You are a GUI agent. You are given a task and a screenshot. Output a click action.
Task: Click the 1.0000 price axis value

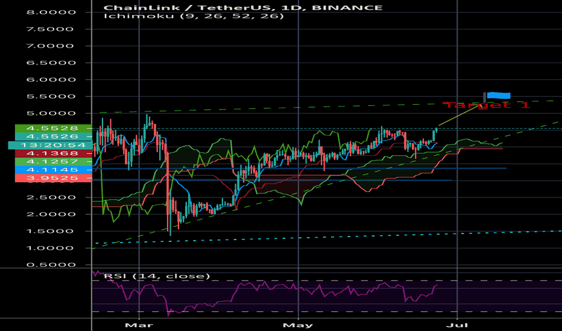[50, 247]
